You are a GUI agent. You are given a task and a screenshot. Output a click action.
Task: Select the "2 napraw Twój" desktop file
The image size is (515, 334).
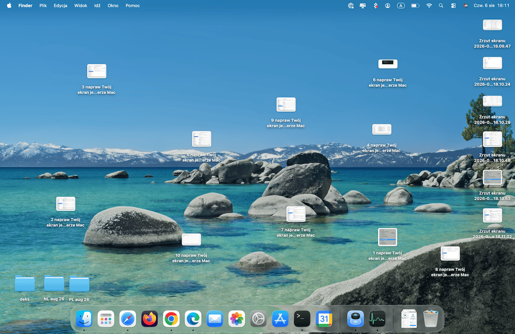[x=66, y=204]
